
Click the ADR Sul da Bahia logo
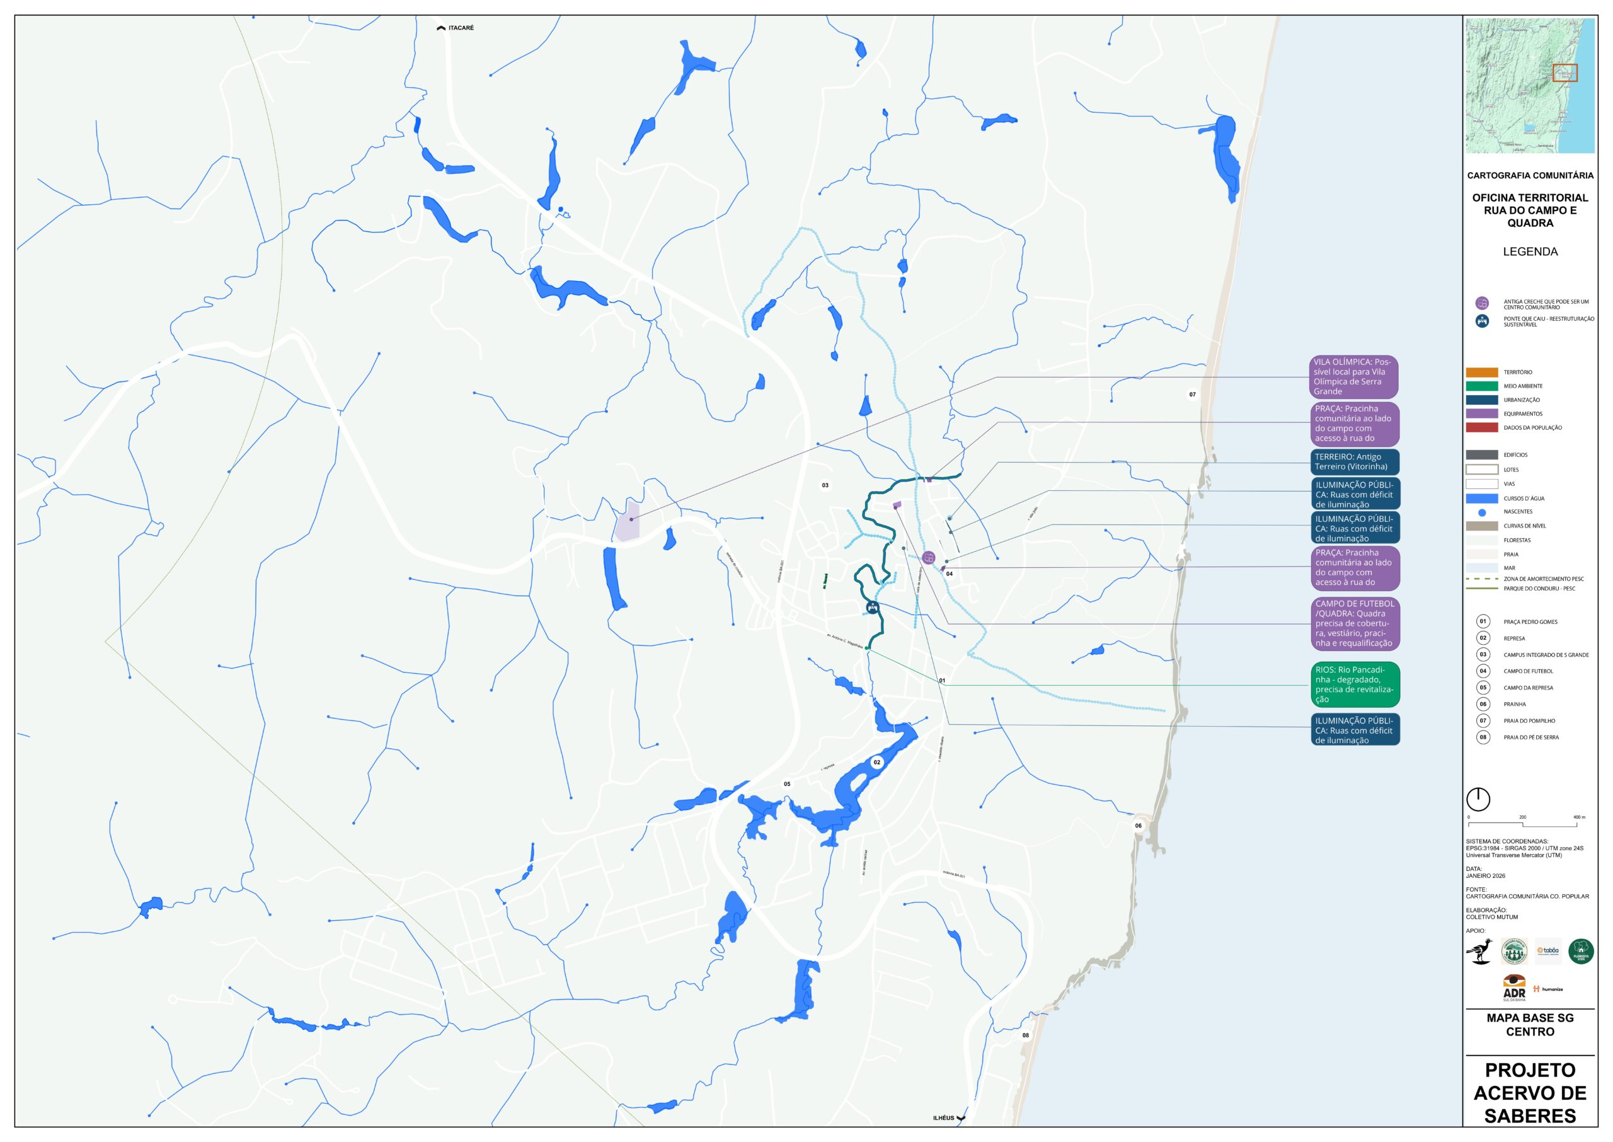pos(1514,988)
